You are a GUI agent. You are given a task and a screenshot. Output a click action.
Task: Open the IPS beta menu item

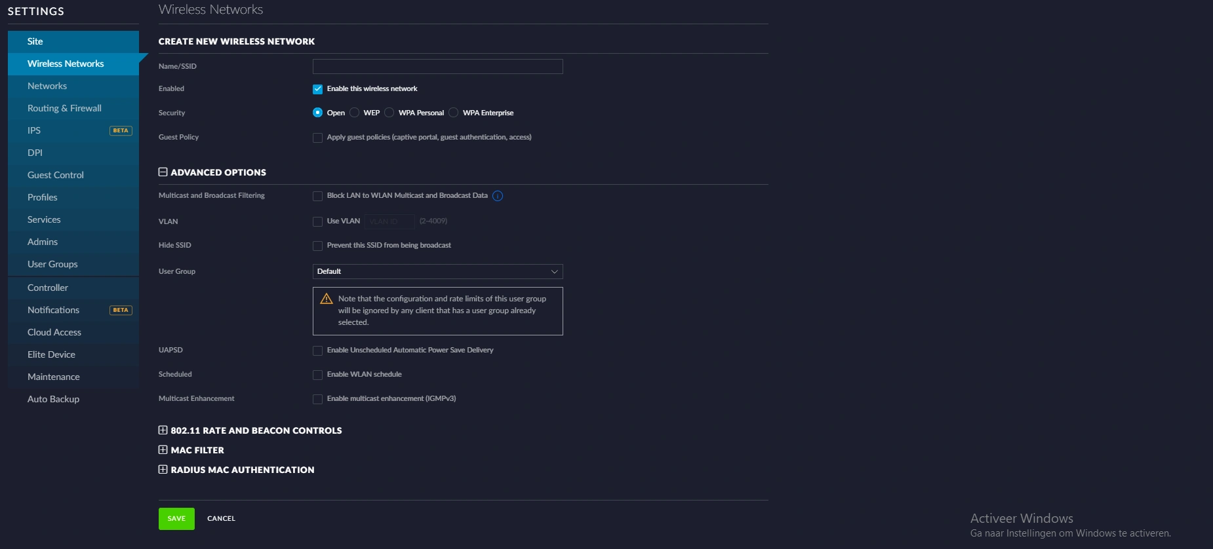coord(34,130)
